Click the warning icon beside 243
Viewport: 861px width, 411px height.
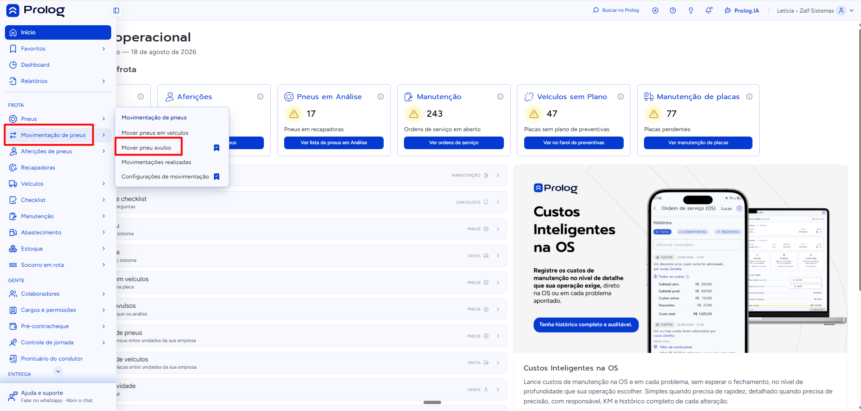(x=414, y=114)
